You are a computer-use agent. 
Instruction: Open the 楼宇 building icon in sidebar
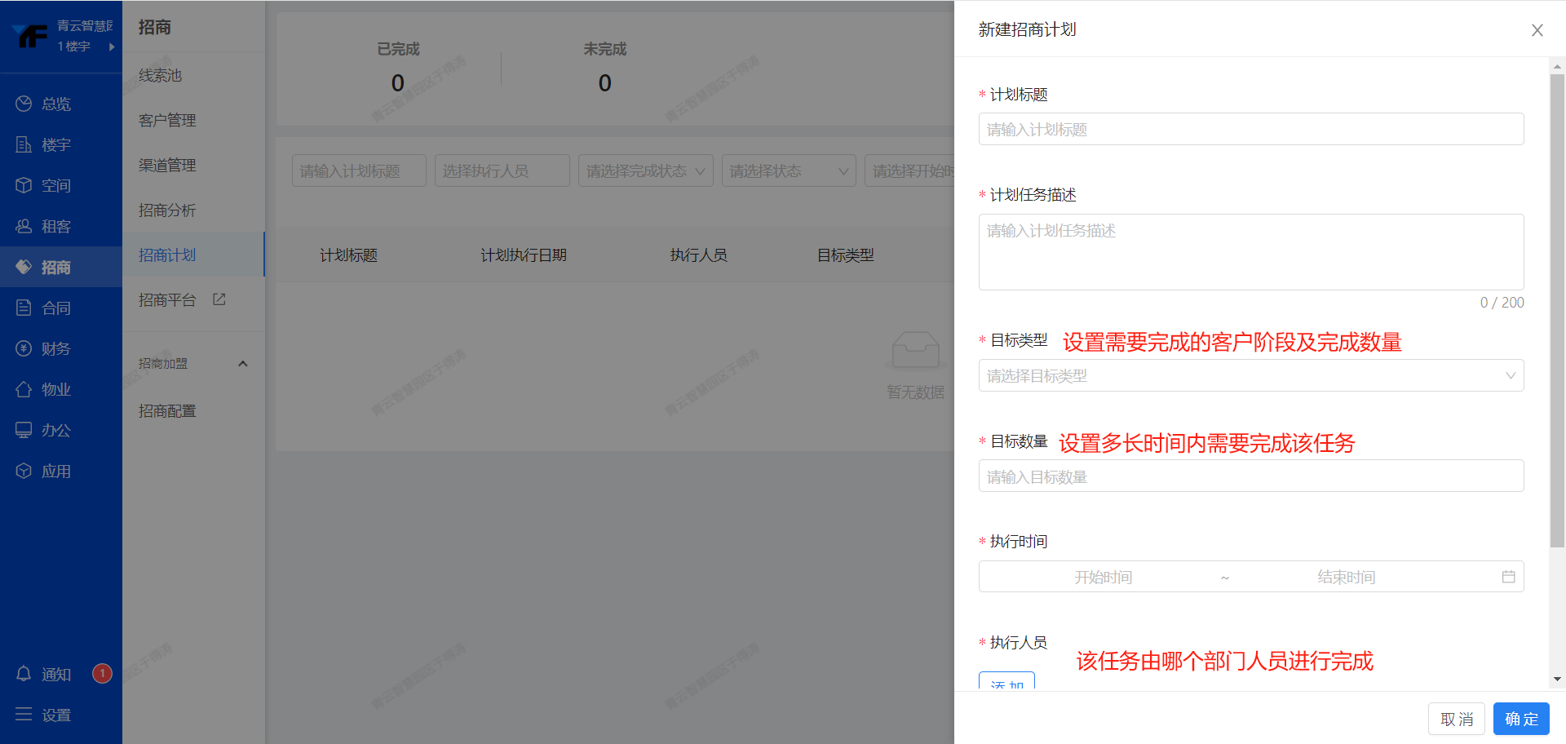coord(24,144)
